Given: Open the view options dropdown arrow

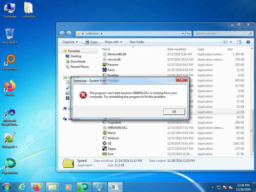Looking at the screenshot, I should 231,42.
